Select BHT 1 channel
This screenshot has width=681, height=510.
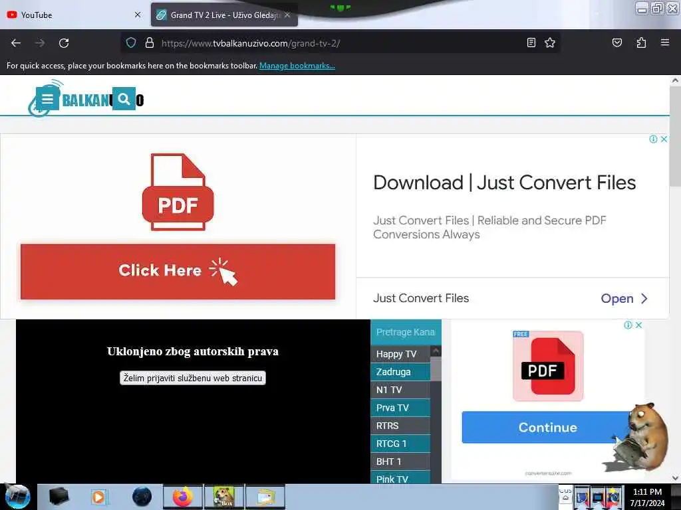(400, 462)
